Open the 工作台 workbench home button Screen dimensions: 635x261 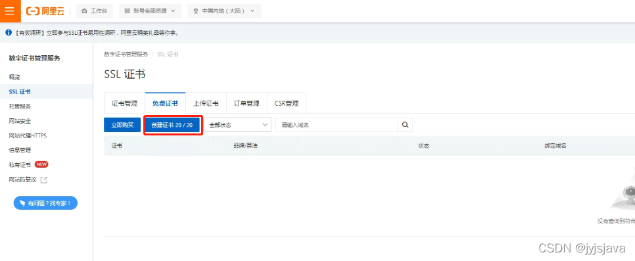[95, 11]
